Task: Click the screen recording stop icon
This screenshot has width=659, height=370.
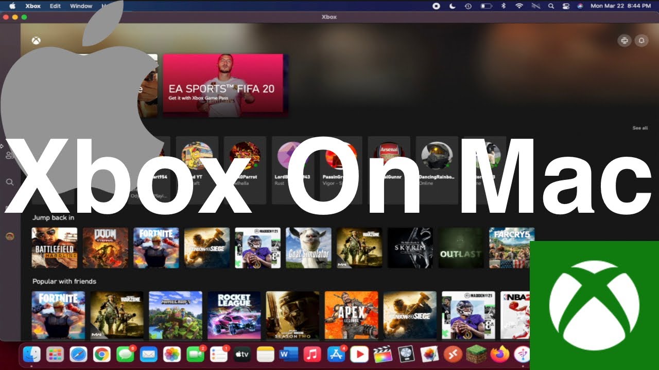Action: pos(436,6)
